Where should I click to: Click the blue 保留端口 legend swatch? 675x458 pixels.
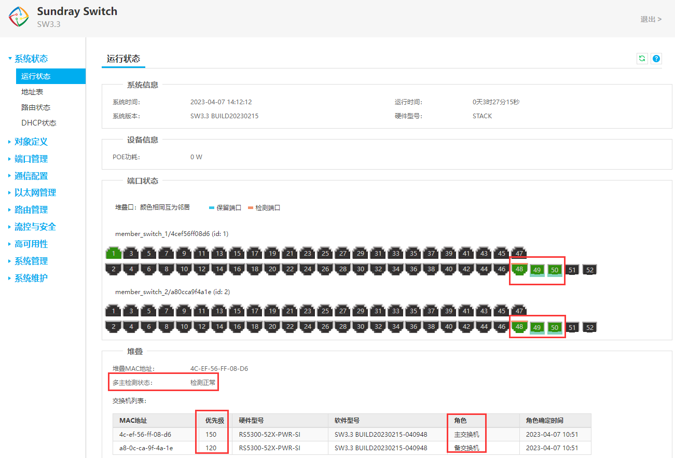[212, 208]
